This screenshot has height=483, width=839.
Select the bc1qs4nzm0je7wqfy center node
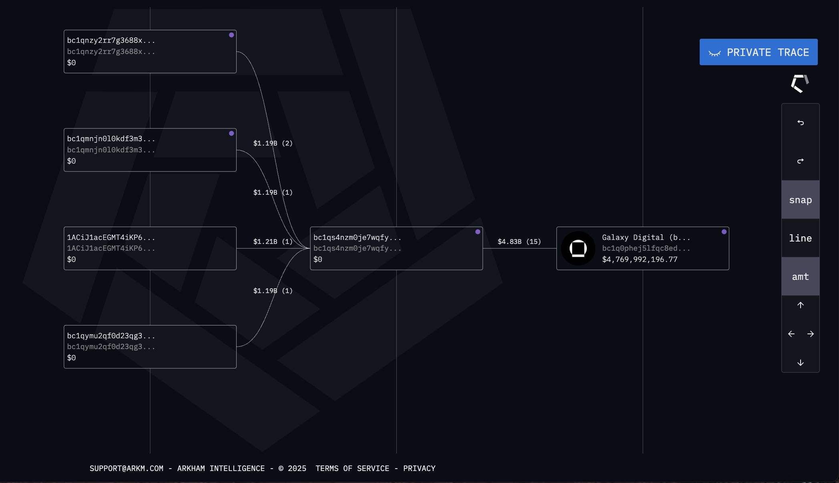pyautogui.click(x=396, y=248)
